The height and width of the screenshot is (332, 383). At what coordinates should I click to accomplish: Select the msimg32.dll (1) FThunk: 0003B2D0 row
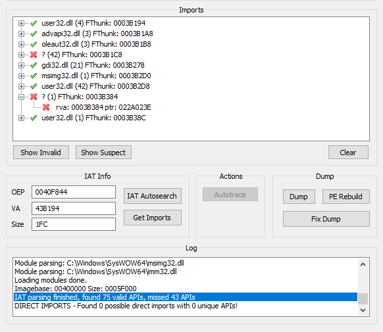point(96,76)
